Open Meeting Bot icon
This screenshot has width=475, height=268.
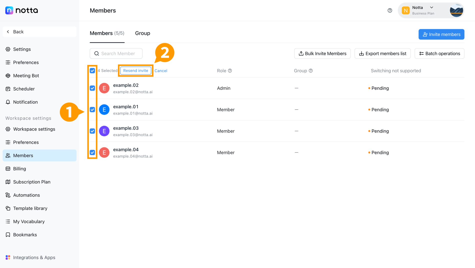(x=8, y=76)
